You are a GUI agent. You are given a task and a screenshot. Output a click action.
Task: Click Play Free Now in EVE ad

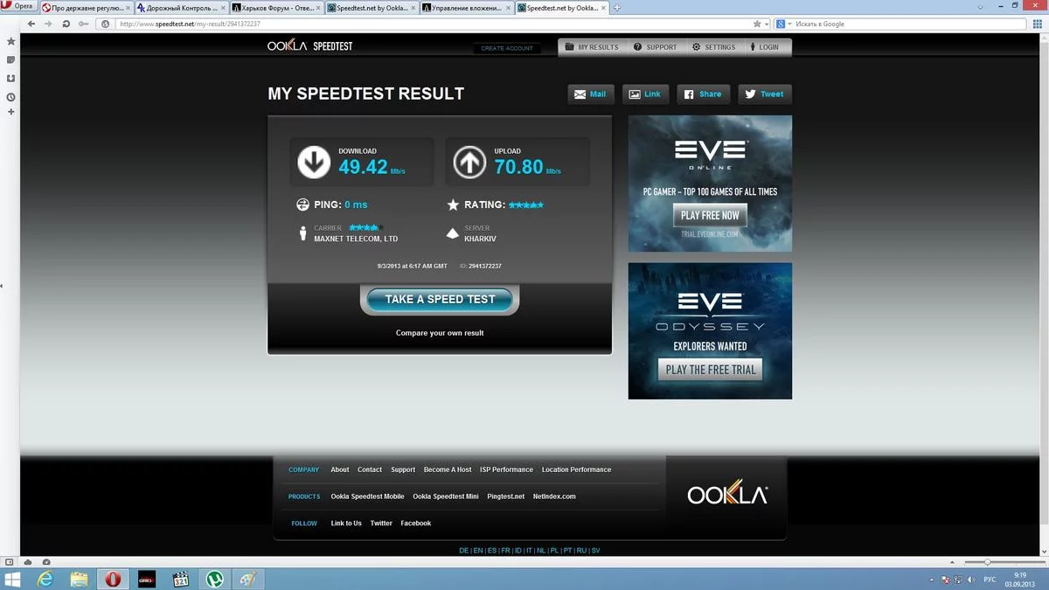point(710,215)
